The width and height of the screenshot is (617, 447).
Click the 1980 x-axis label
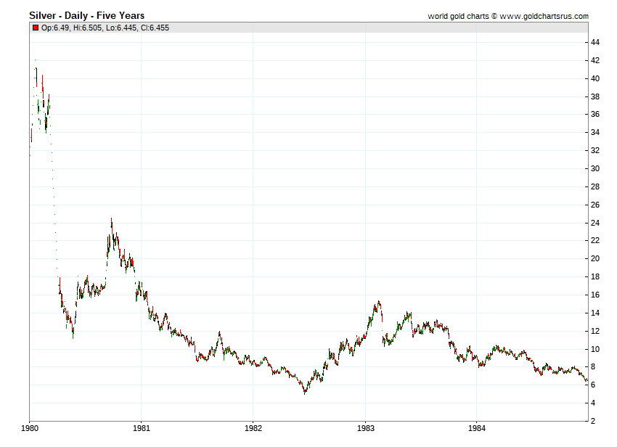pos(30,428)
